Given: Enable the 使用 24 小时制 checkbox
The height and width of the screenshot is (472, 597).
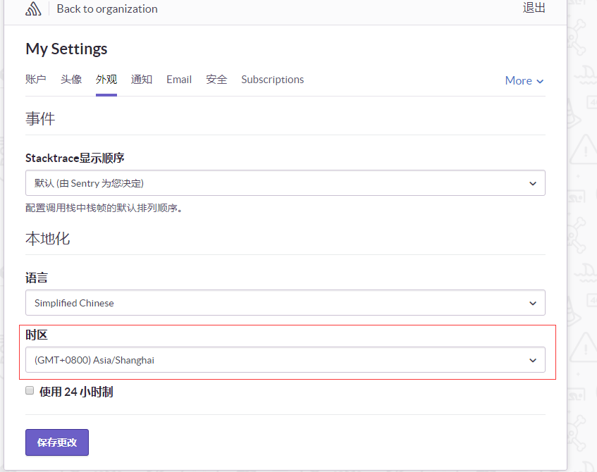Looking at the screenshot, I should tap(30, 390).
